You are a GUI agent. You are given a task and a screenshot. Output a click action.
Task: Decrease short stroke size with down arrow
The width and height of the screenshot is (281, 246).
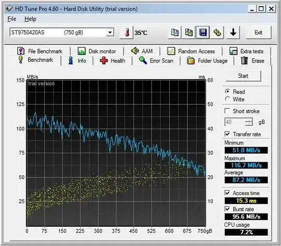pyautogui.click(x=249, y=124)
